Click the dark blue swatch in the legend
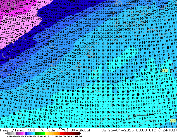Viewport: 177px width, 137px height. (26, 133)
